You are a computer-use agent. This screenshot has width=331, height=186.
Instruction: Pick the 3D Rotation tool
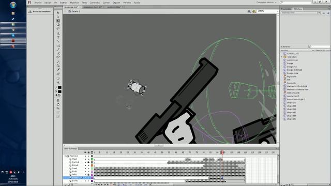coord(58,25)
